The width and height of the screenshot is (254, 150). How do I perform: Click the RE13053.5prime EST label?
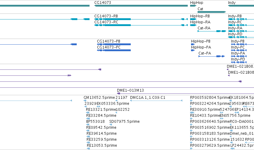[x=102, y=146]
